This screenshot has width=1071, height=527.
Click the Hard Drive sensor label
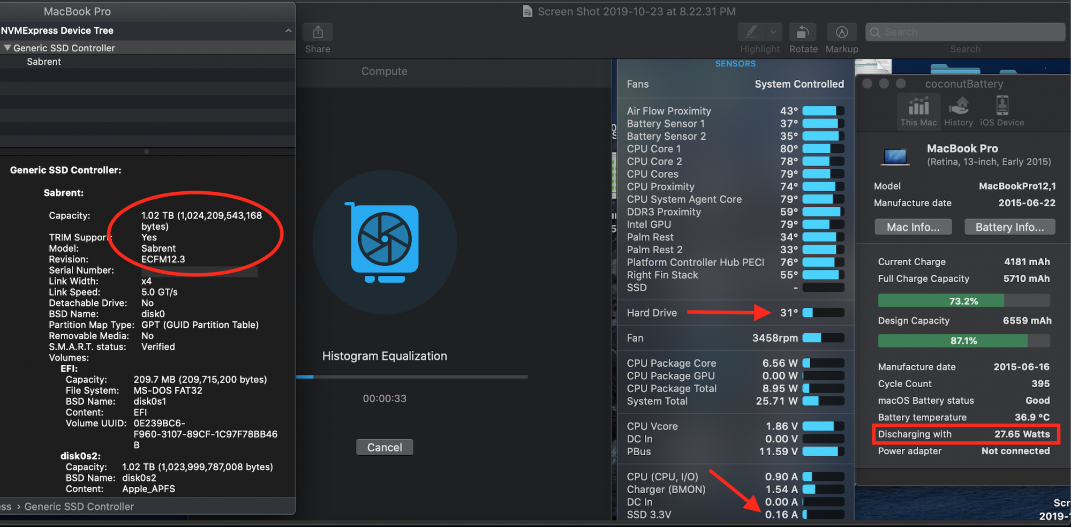tap(652, 313)
